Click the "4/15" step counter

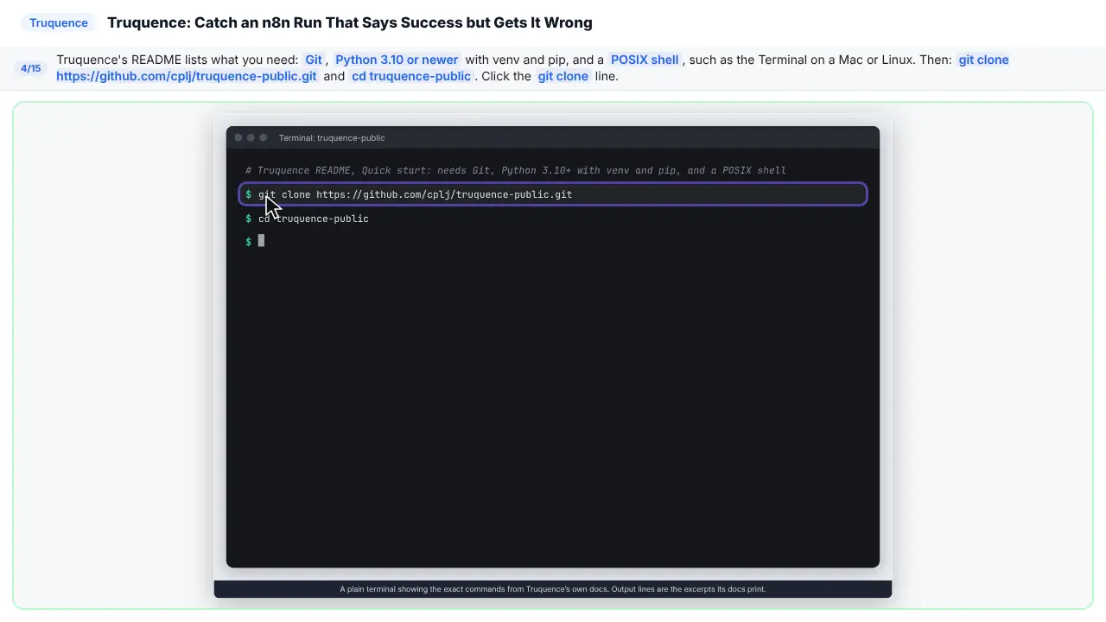click(31, 68)
